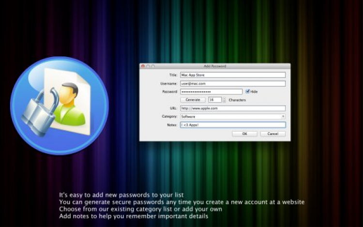Image resolution: width=363 pixels, height=227 pixels.
Task: Confirm the new password with OK
Action: pyautogui.click(x=244, y=134)
